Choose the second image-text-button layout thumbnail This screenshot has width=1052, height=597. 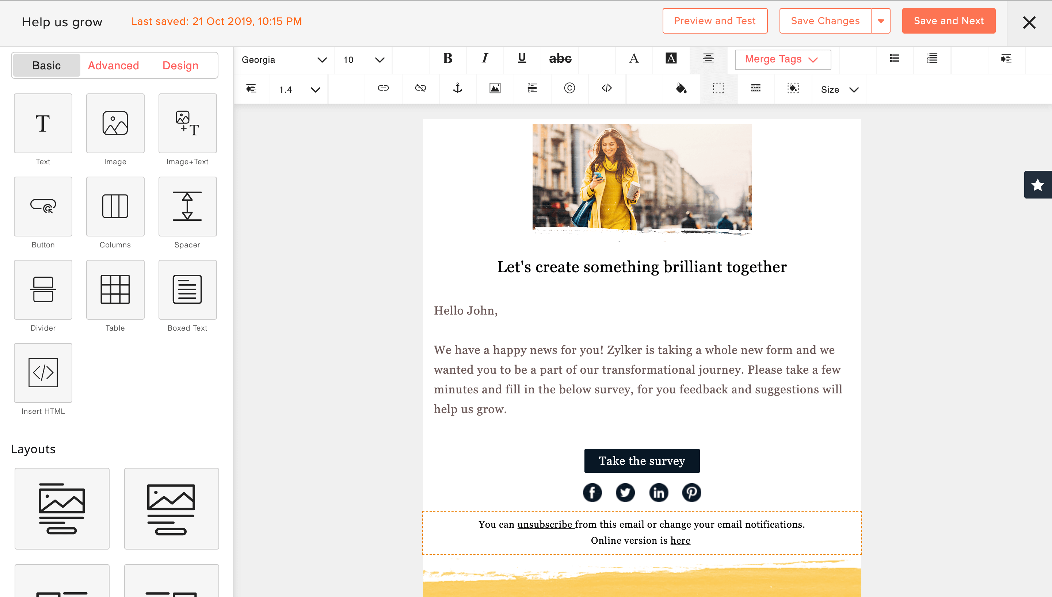pyautogui.click(x=172, y=508)
